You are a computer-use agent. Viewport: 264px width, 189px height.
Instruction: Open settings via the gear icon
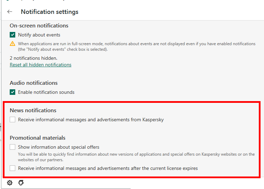(10, 183)
